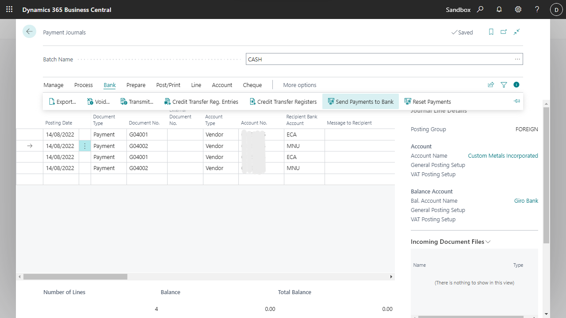Viewport: 566px width, 318px height.
Task: Click the Saved status indicator
Action: (x=462, y=32)
